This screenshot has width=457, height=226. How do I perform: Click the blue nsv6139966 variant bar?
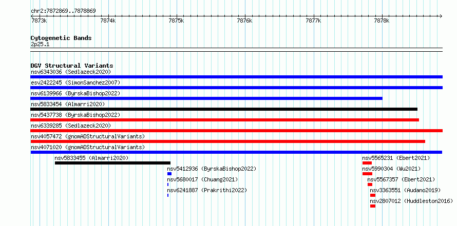[206, 98]
